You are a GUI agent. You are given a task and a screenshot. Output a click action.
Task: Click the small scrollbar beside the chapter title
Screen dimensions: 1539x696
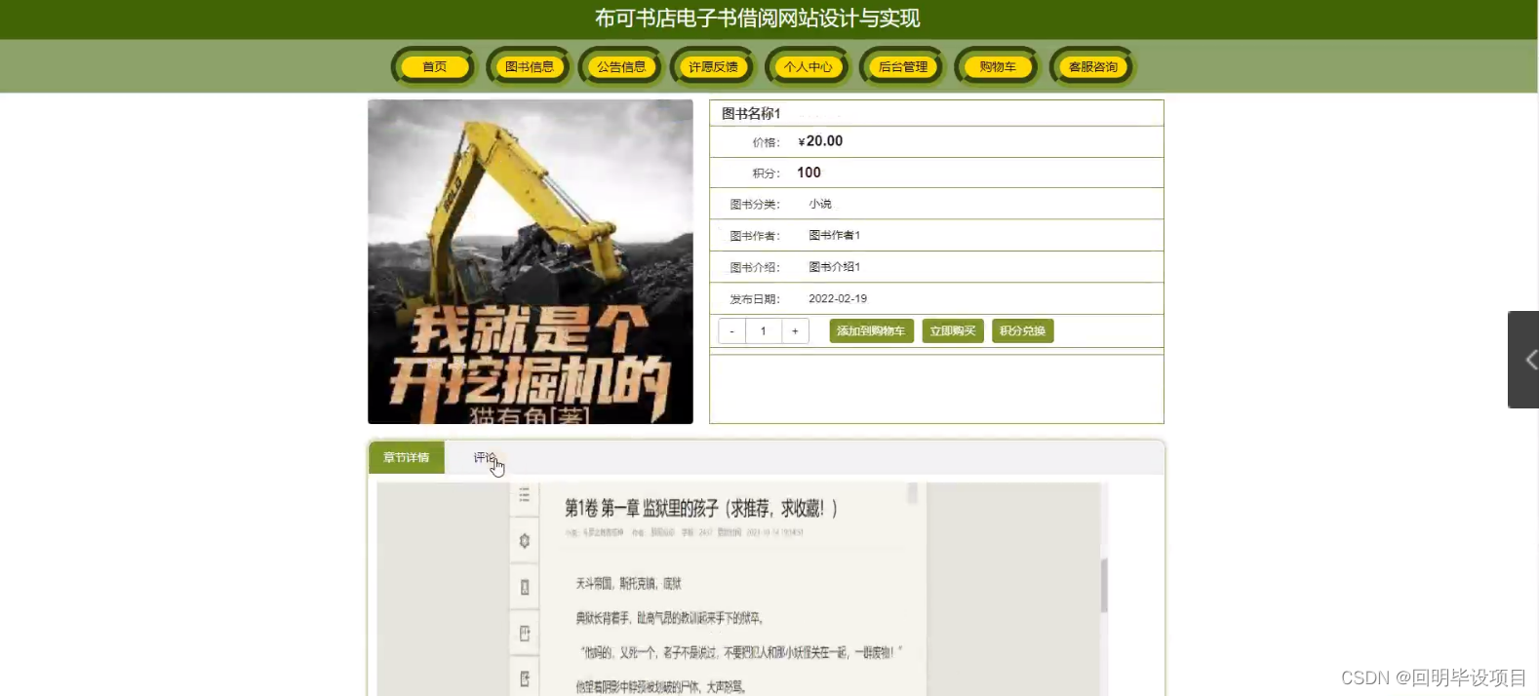click(913, 493)
